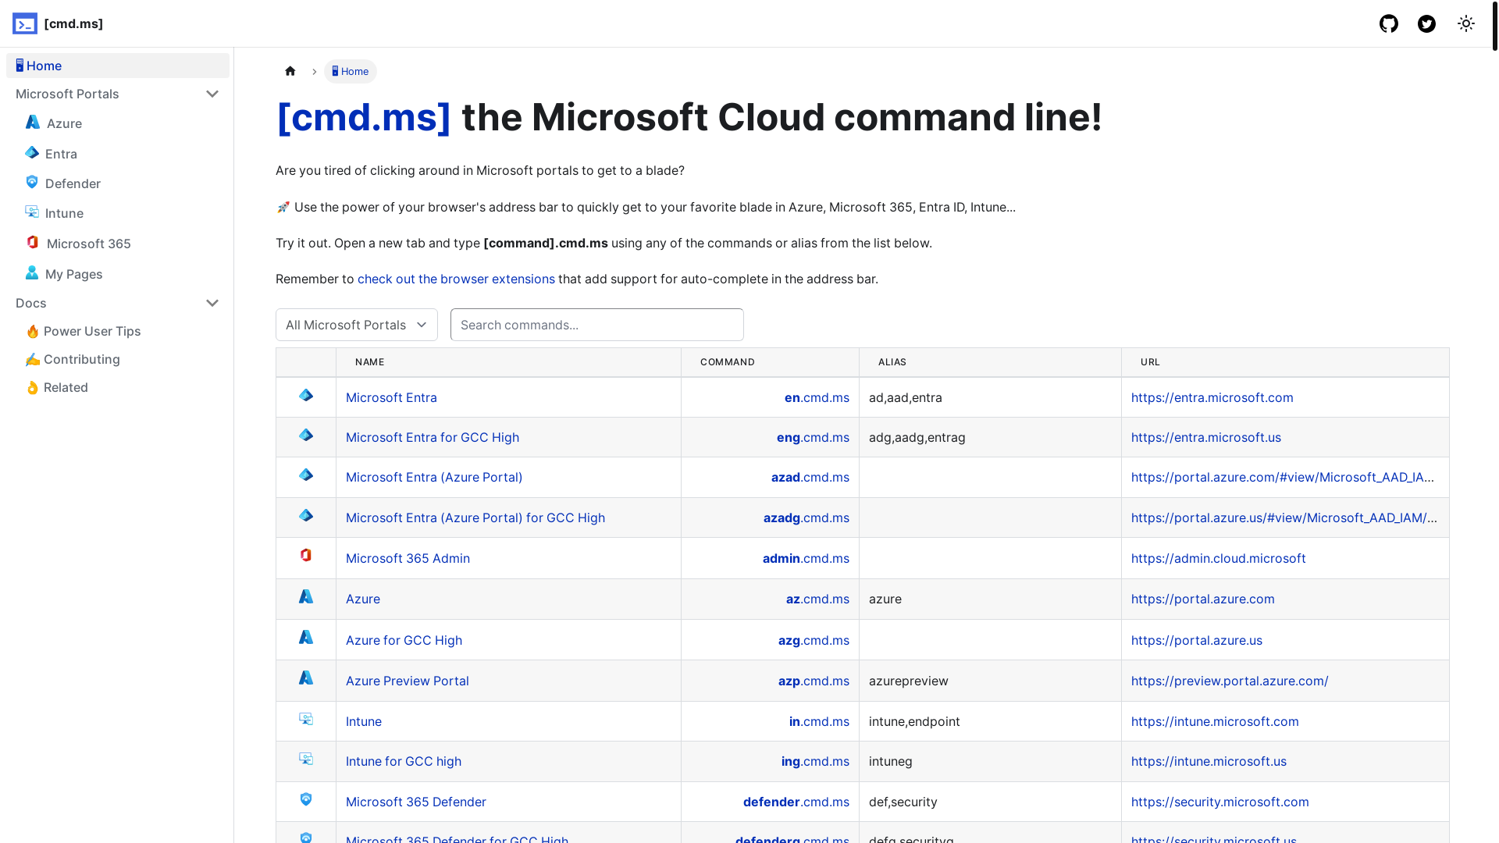
Task: Click the Azure icon in sidebar
Action: click(33, 123)
